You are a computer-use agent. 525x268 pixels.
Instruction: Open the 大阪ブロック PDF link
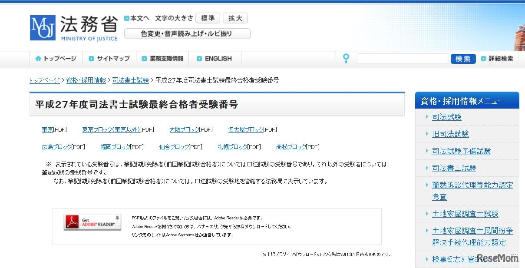click(x=184, y=129)
